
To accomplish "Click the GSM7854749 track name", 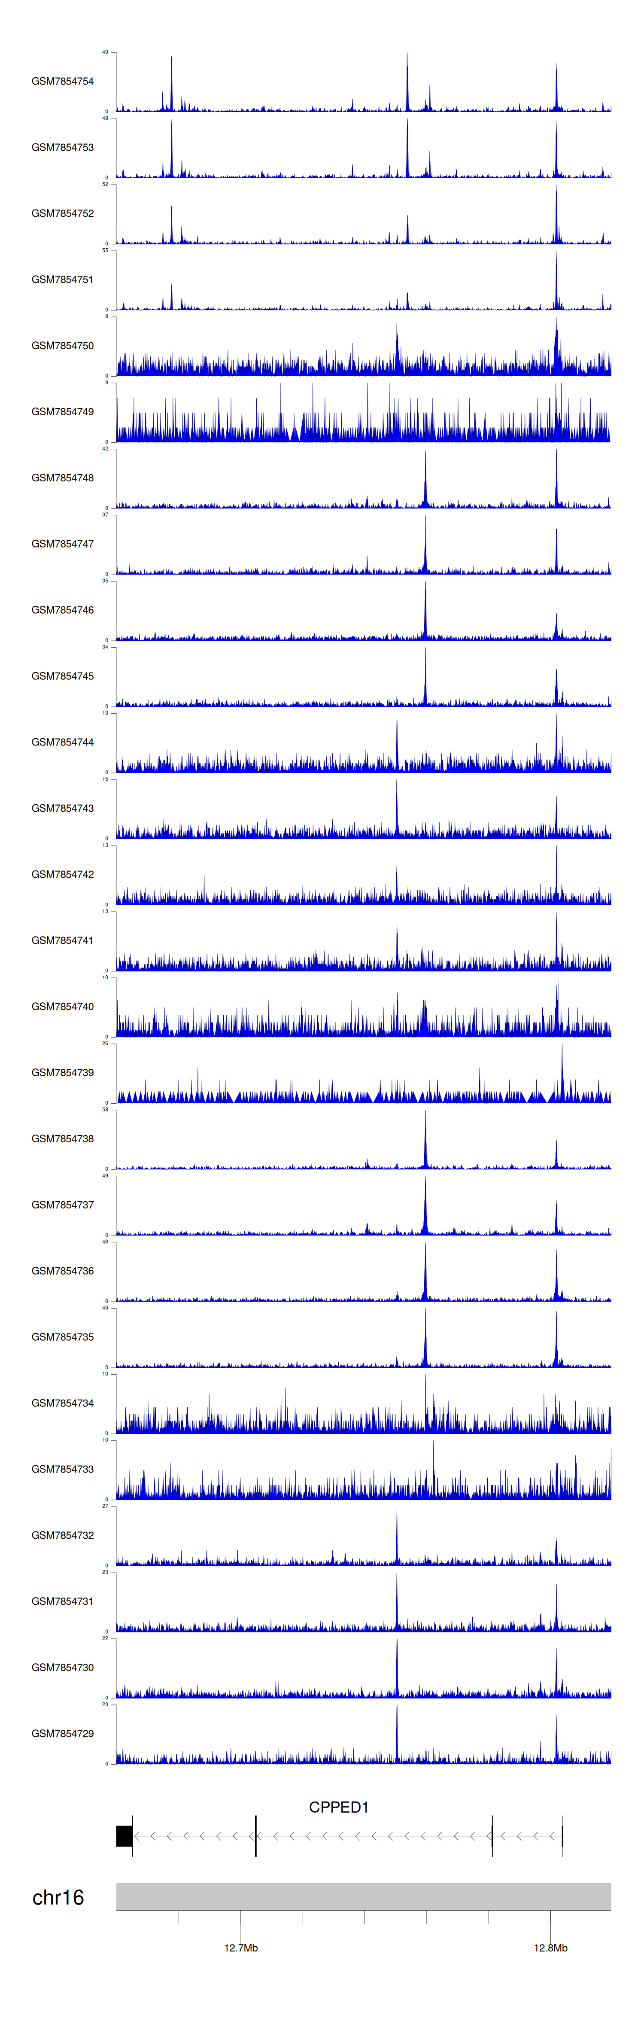I will pyautogui.click(x=62, y=411).
